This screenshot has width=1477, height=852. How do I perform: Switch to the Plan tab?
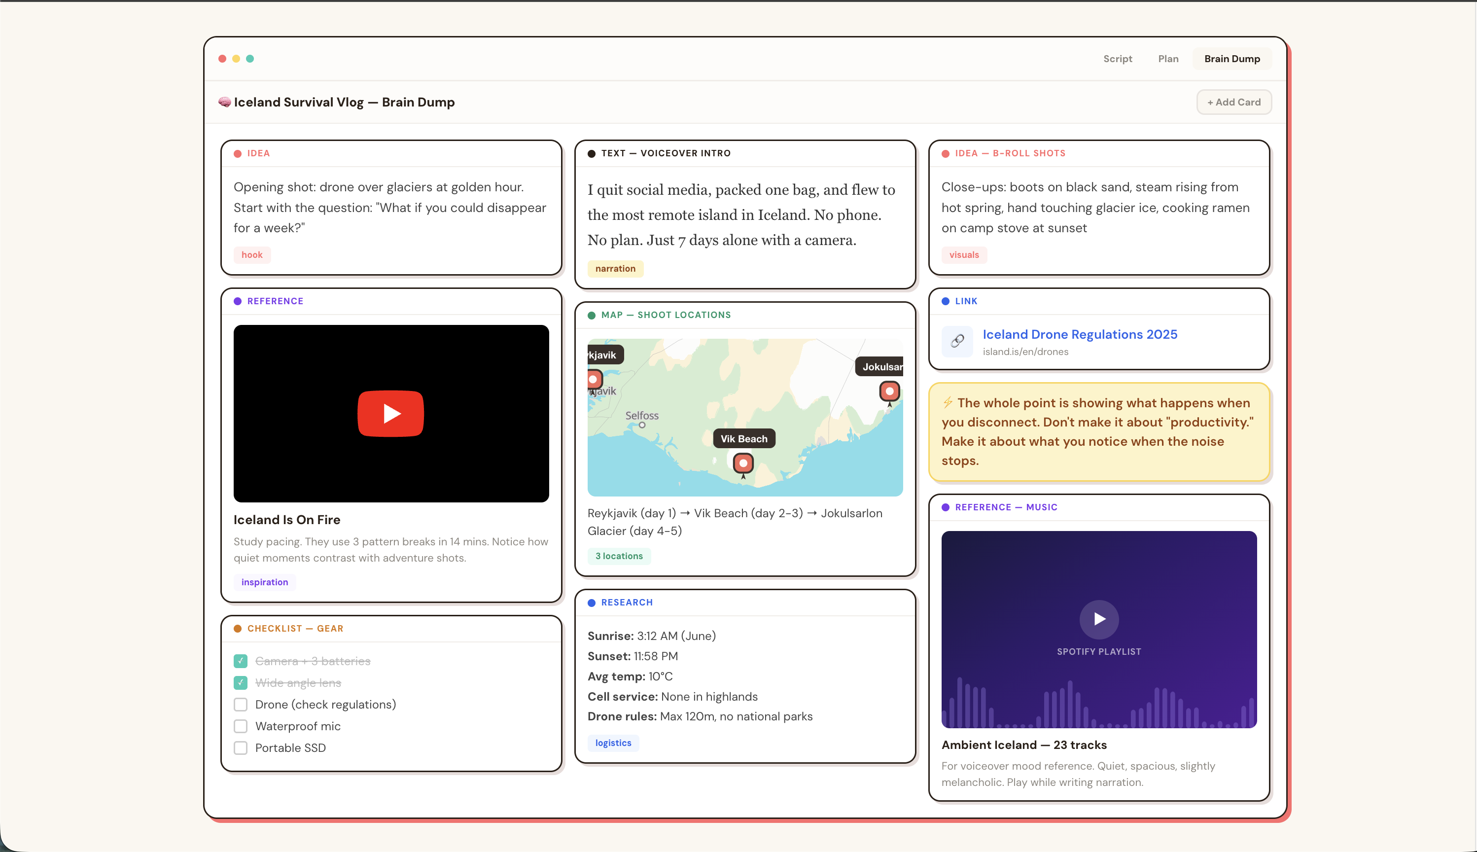(x=1167, y=59)
